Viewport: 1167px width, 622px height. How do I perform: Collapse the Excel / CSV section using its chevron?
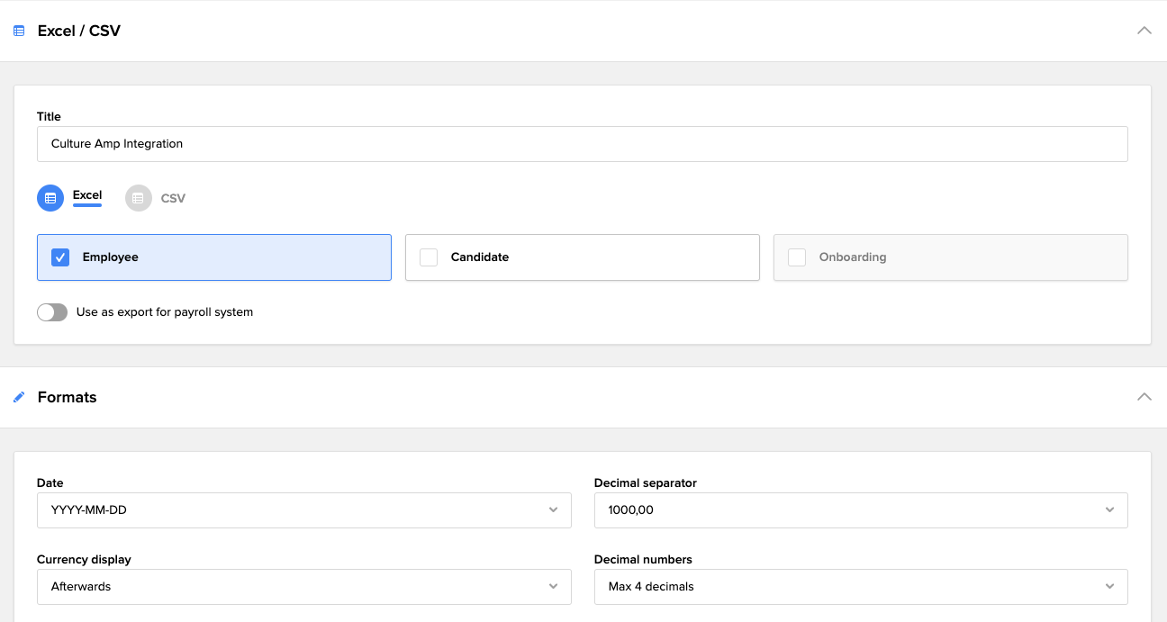(1144, 31)
